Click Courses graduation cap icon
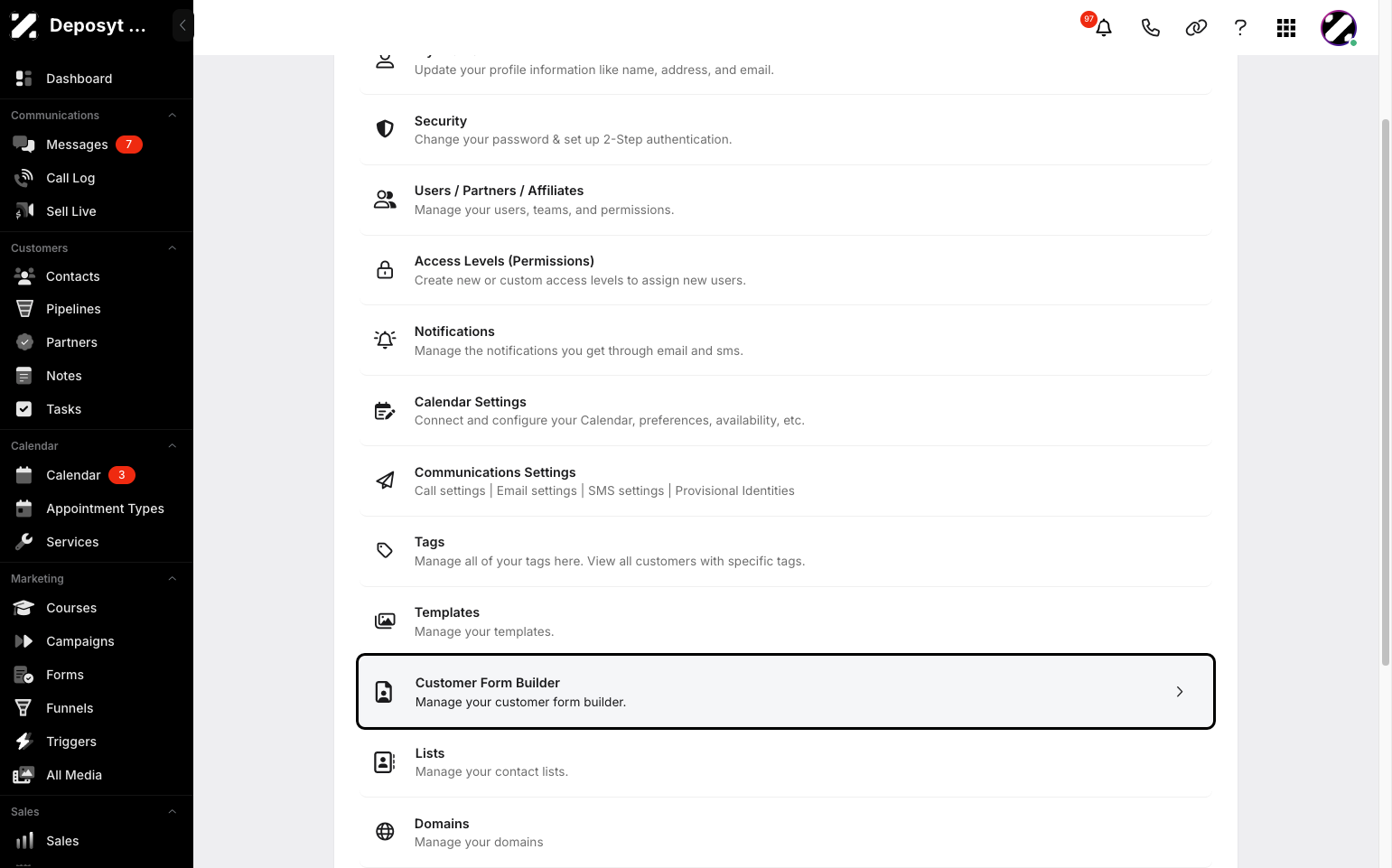 pyautogui.click(x=24, y=608)
